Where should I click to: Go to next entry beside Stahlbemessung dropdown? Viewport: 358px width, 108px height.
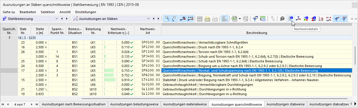(67, 19)
